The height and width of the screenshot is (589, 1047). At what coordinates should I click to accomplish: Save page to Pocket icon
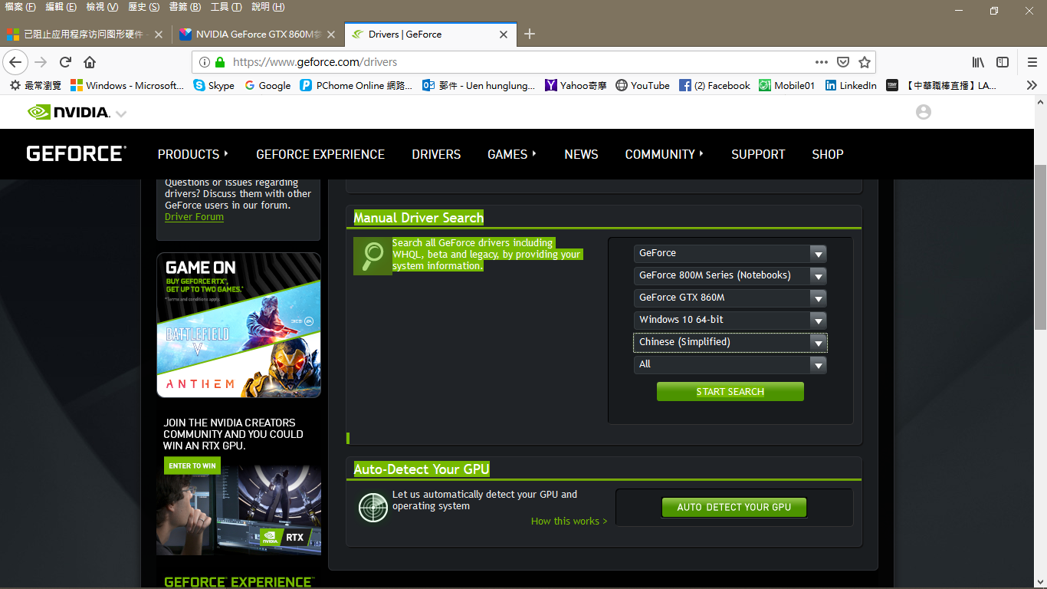coord(843,62)
